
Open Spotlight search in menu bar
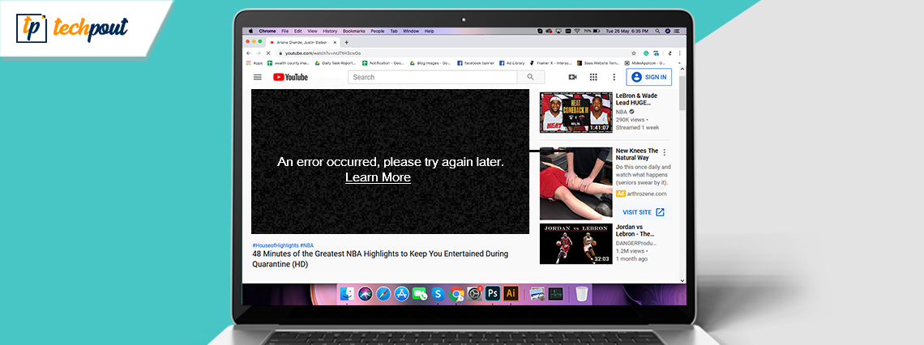tap(658, 31)
